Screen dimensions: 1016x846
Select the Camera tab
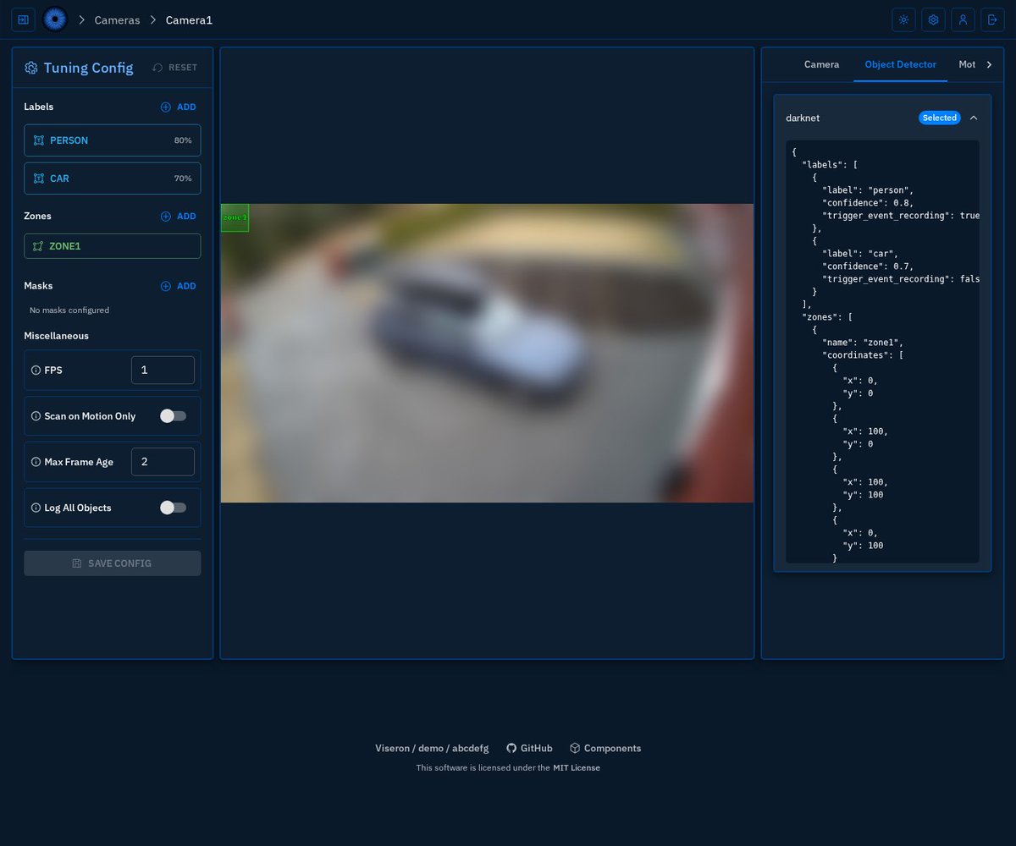[821, 64]
